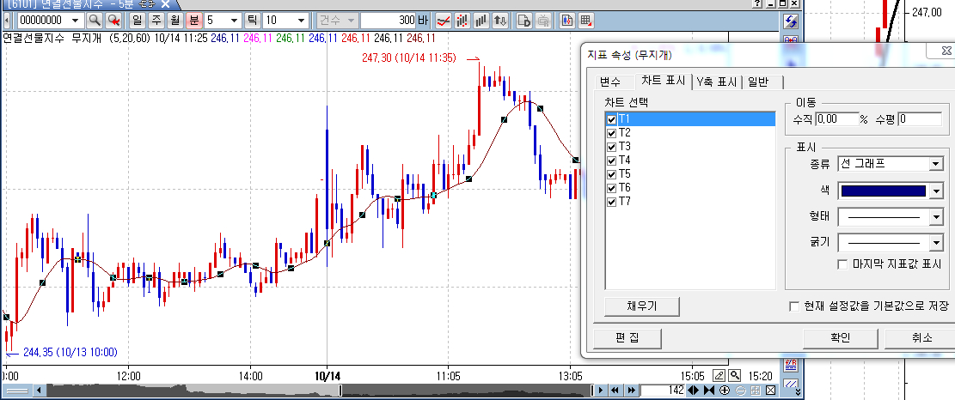Click the circled plus zoom-in icon
The height and width of the screenshot is (400, 955).
point(725,391)
